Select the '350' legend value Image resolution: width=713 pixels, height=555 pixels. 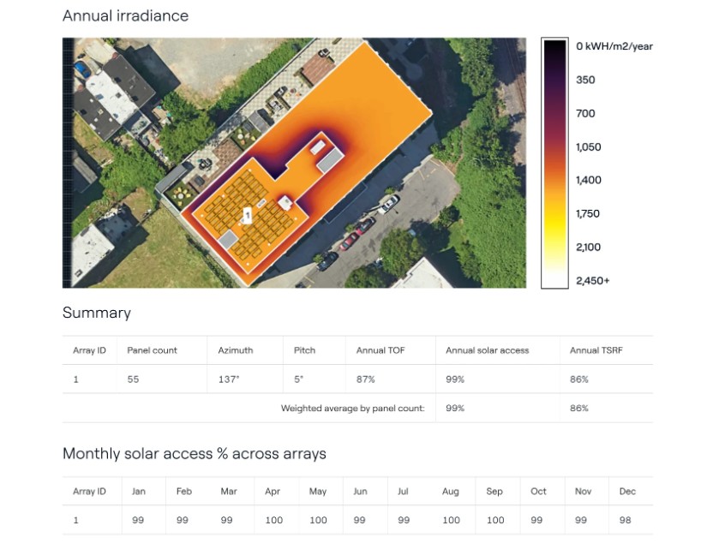585,80
